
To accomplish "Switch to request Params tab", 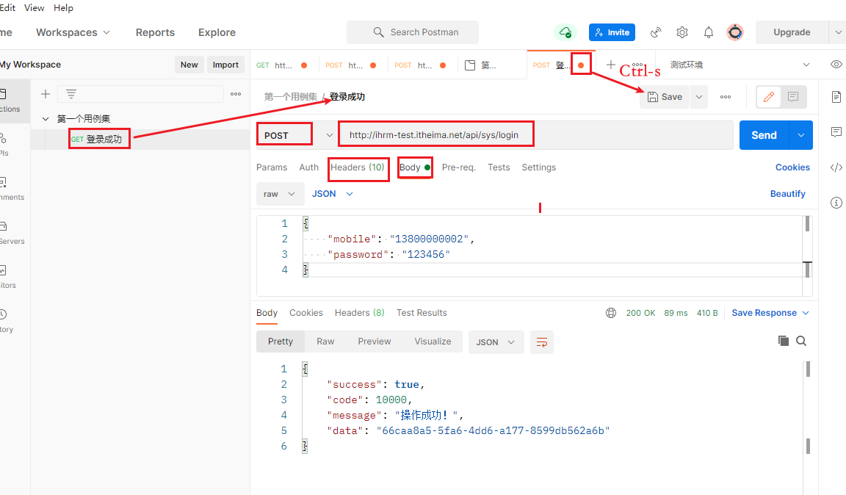I will click(x=272, y=167).
